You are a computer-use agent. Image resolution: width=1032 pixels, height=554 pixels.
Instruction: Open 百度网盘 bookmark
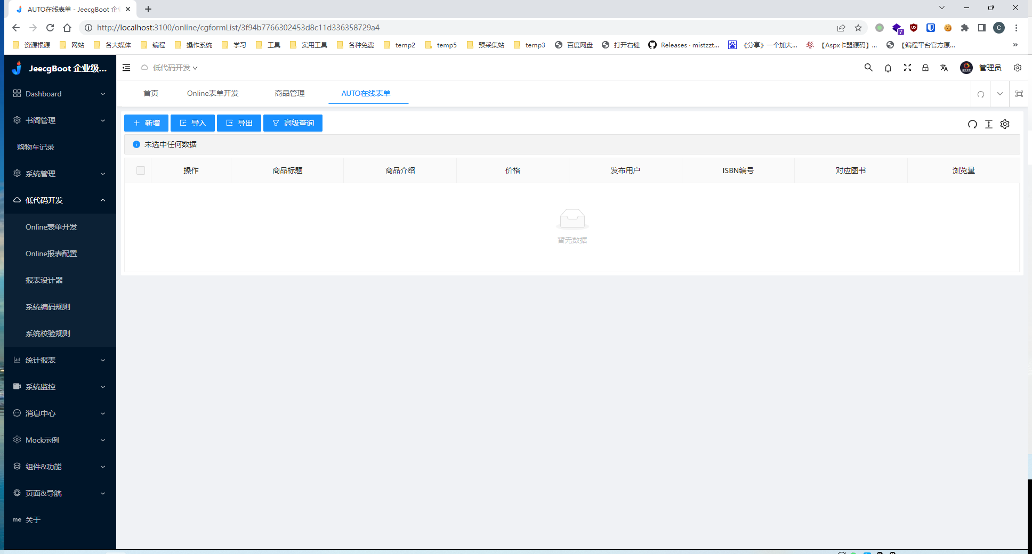(574, 45)
